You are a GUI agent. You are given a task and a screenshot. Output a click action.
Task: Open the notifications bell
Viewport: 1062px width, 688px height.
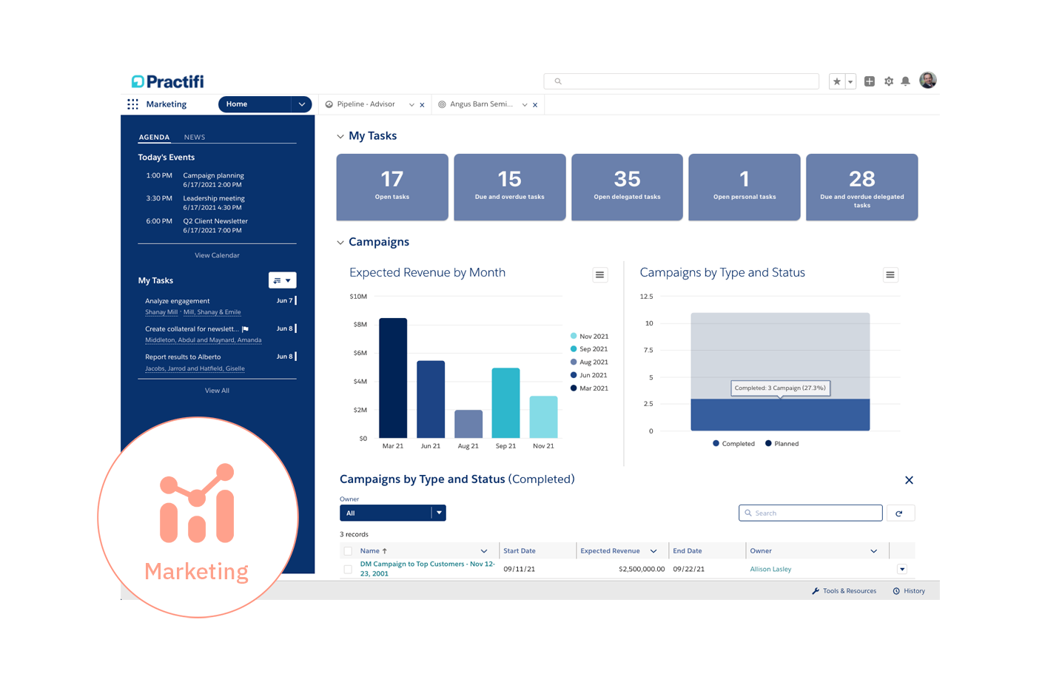pos(905,81)
